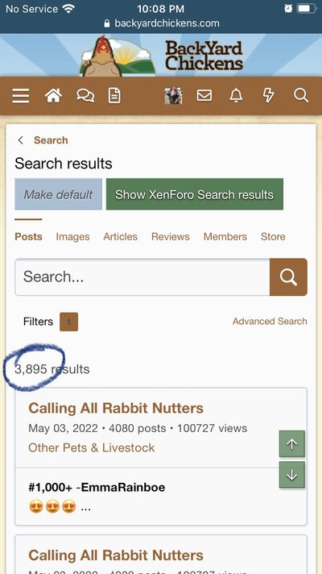322x574 pixels.
Task: Jump down with the green down arrow
Action: (x=291, y=474)
